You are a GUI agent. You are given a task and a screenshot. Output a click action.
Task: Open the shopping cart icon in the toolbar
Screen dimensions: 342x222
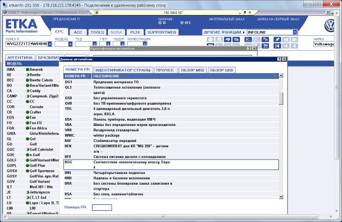(266, 46)
